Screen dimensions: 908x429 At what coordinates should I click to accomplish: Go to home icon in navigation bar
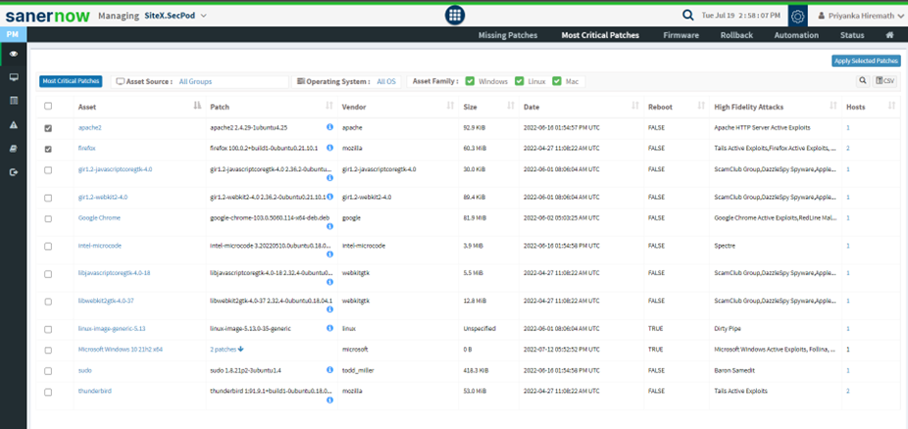coord(889,35)
